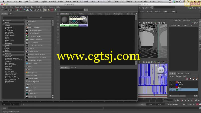Click the Show button in Hypershade

[86, 10]
